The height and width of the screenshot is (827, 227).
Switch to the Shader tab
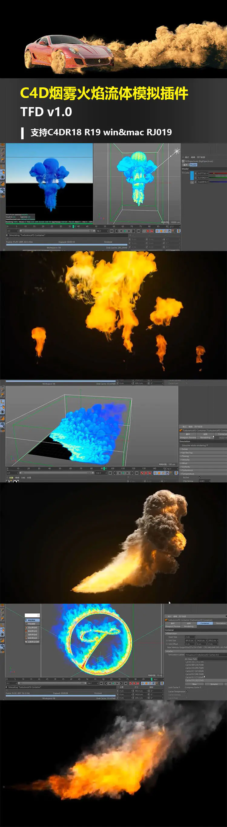click(x=193, y=165)
